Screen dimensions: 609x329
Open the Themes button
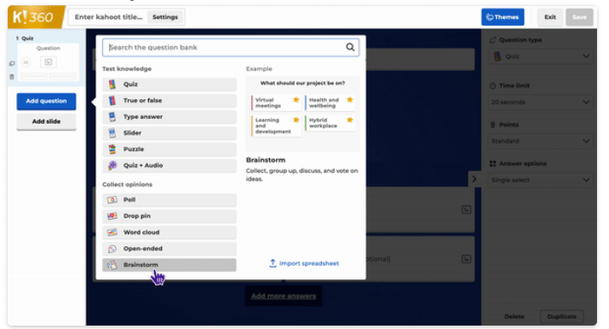[x=503, y=17]
